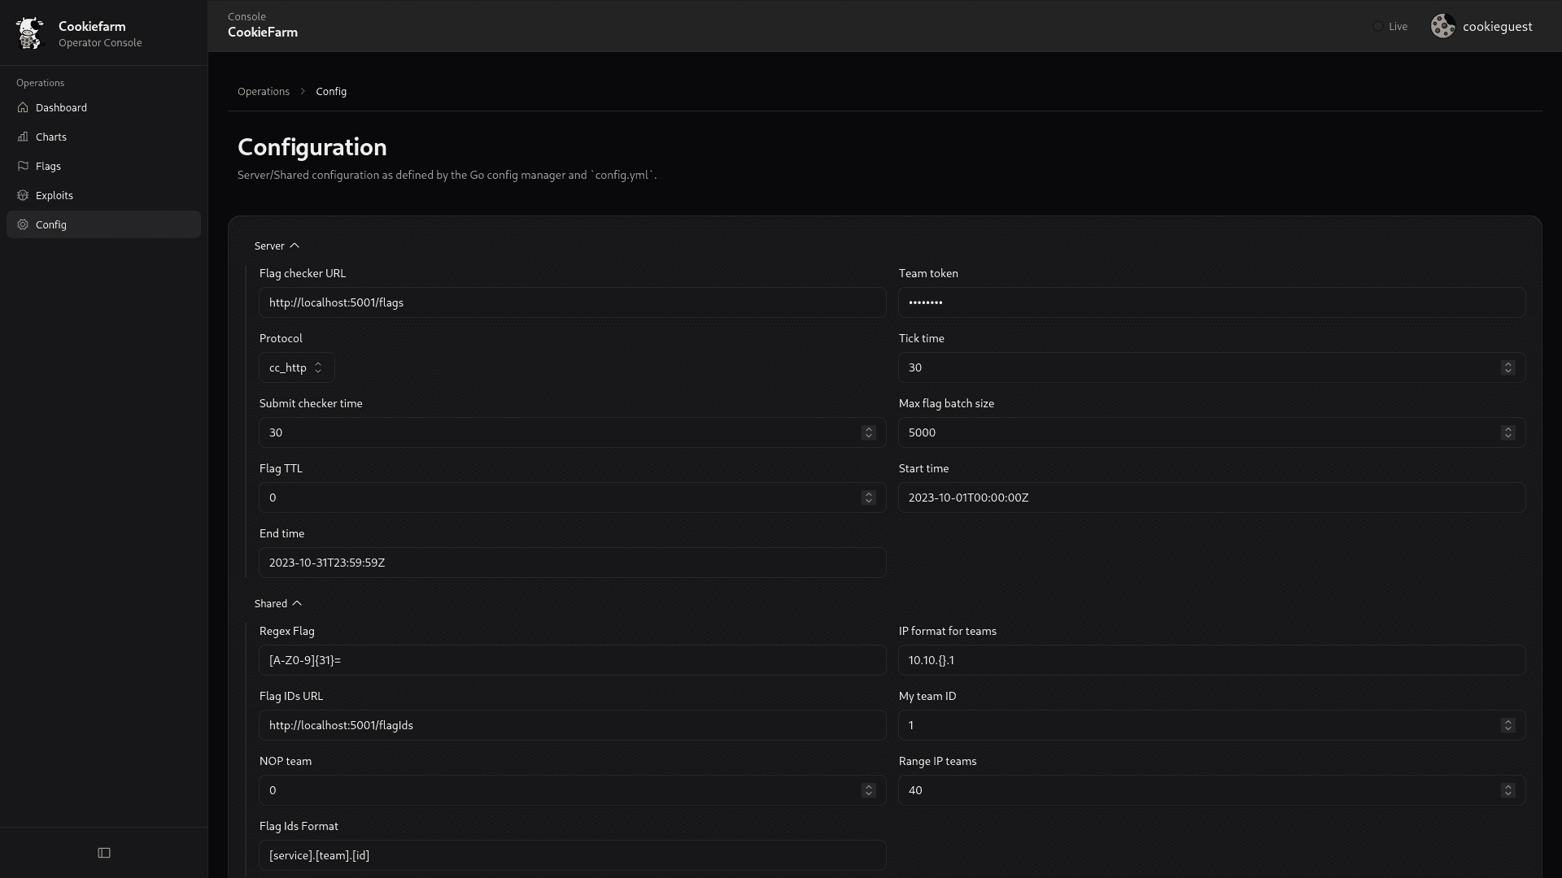Viewport: 1562px width, 878px height.
Task: Click the Range IP teams value 40
Action: click(x=915, y=790)
